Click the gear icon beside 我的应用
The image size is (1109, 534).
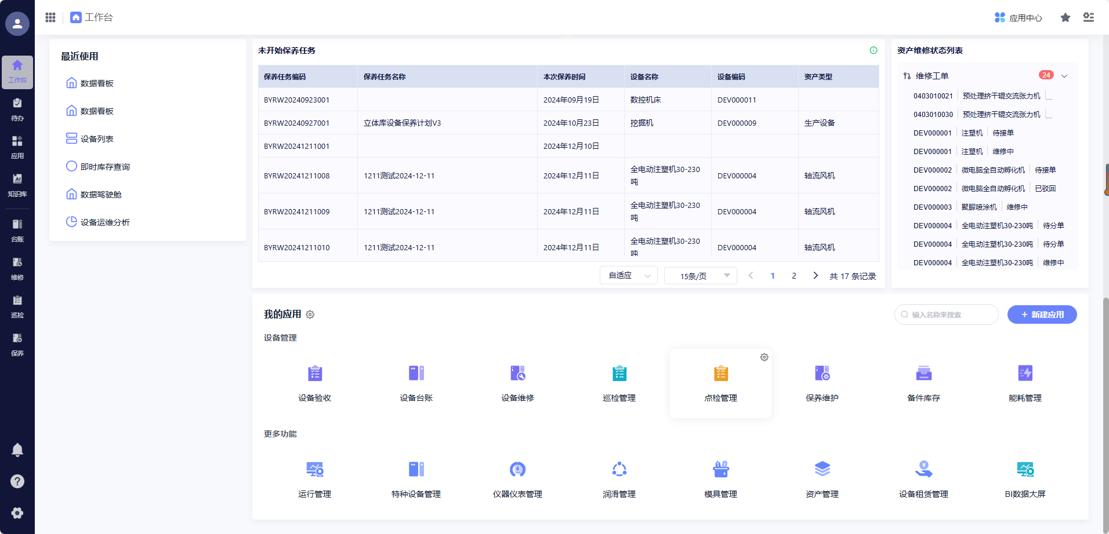(310, 314)
